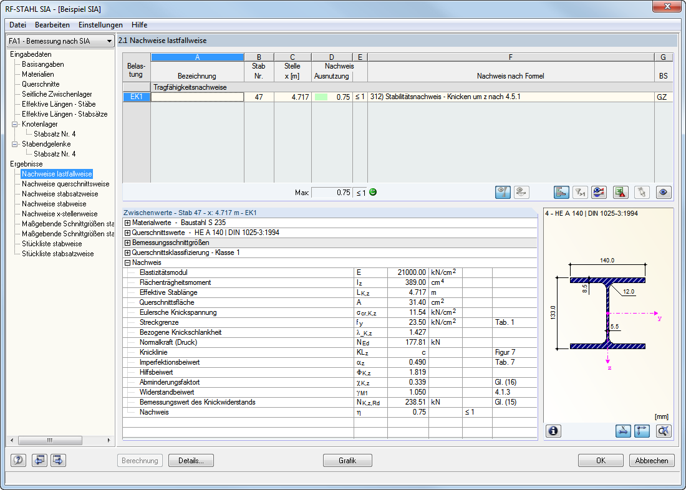Click the Details... button

tap(191, 461)
